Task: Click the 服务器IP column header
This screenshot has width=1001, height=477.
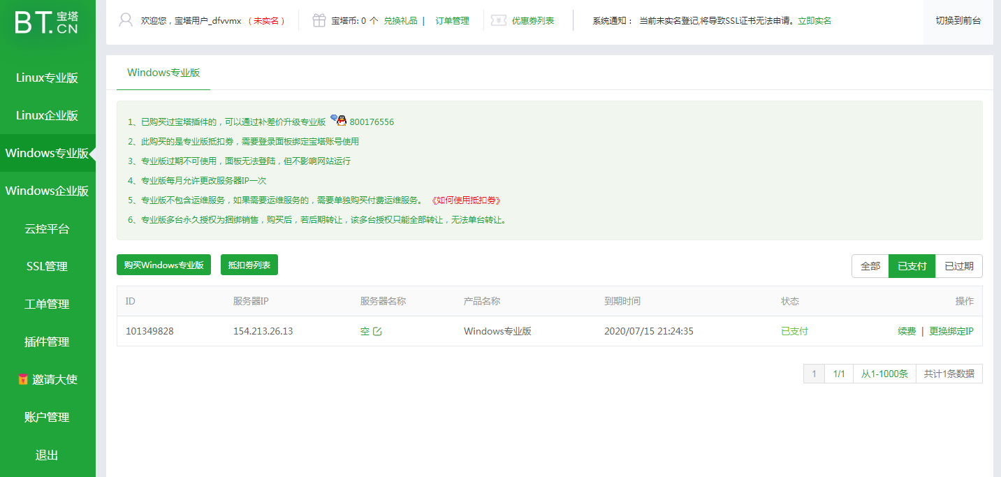Action: click(251, 301)
